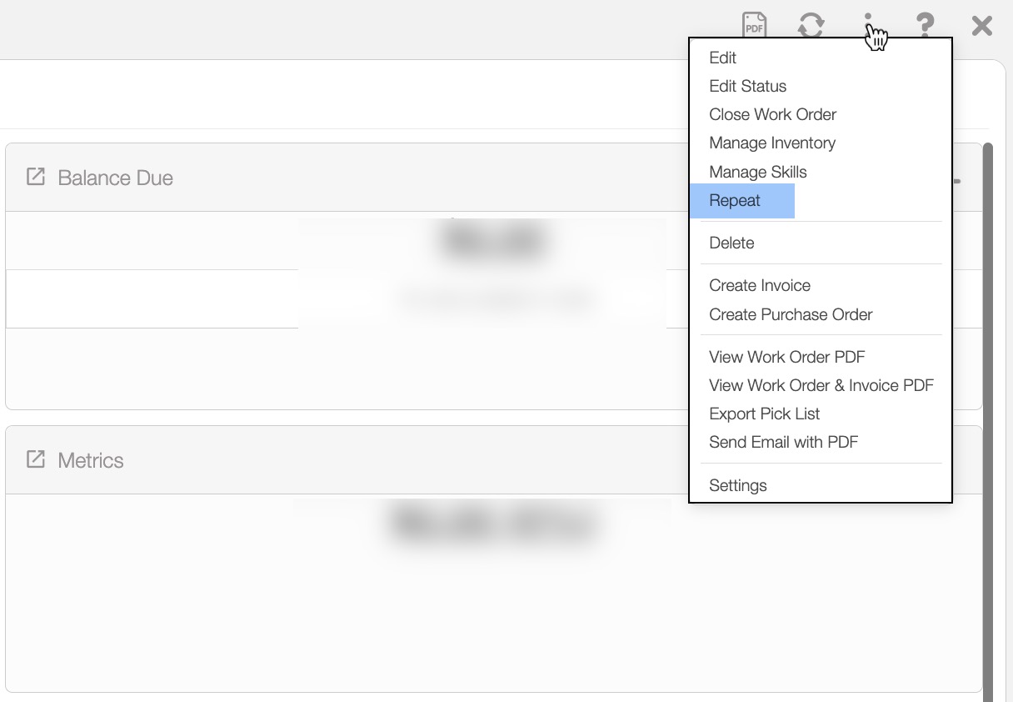Choose Edit Status menu option
1013x702 pixels.
tap(747, 86)
